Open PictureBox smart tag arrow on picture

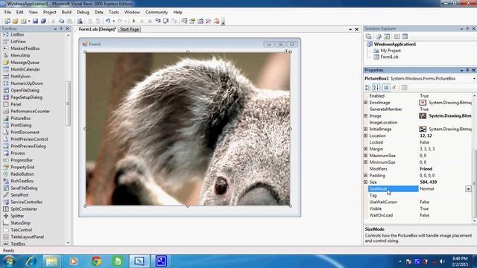click(286, 51)
